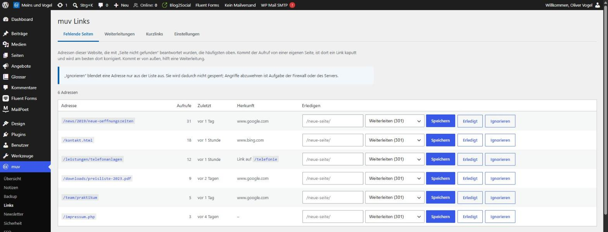
Task: Click the MailPoet icon in sidebar
Action: point(5,109)
